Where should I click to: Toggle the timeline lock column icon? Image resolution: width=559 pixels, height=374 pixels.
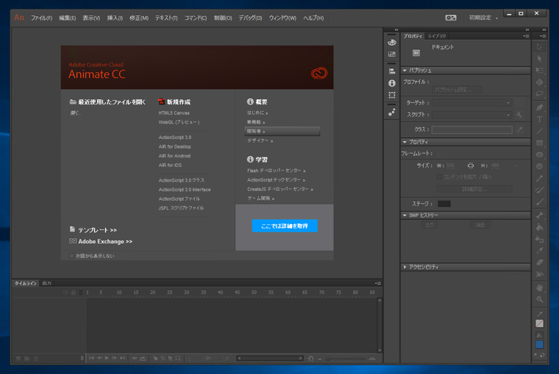click(74, 292)
